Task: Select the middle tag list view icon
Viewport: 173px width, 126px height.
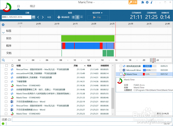Action: [77, 17]
